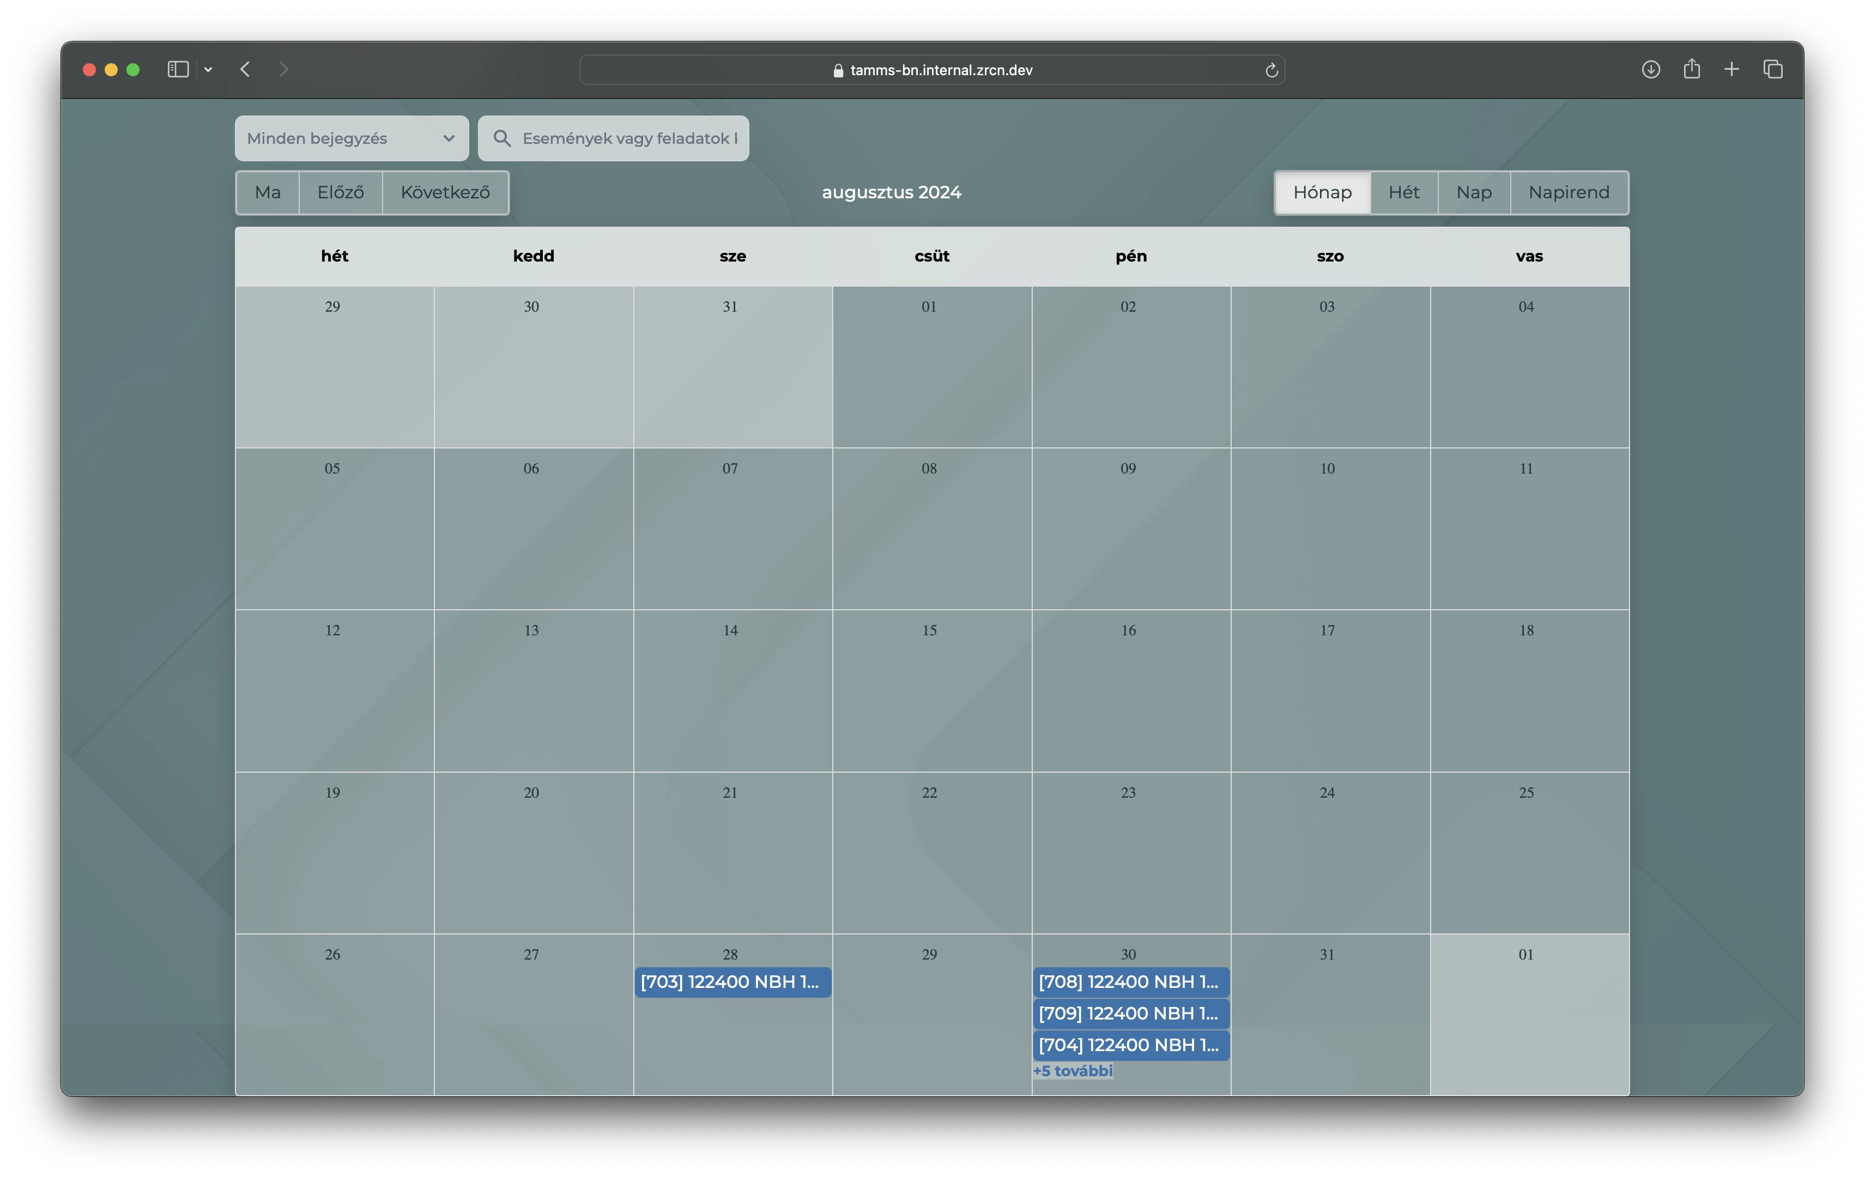
Task: Reload the page with the refresh icon
Action: [x=1271, y=70]
